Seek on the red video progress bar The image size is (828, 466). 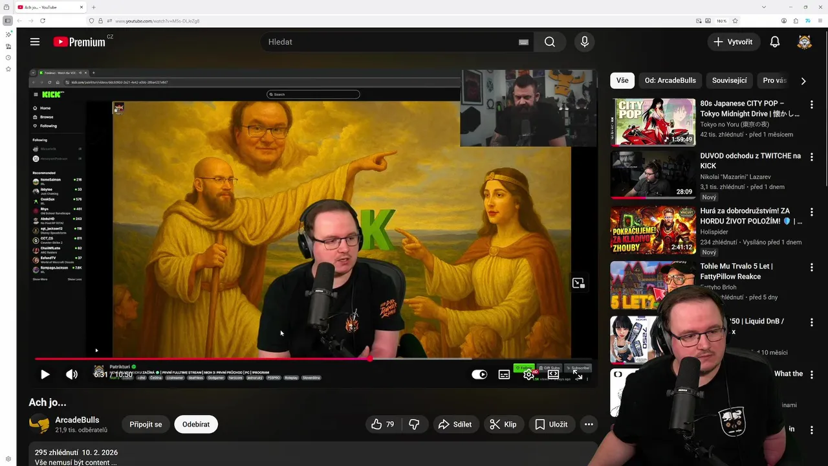[x=313, y=359]
